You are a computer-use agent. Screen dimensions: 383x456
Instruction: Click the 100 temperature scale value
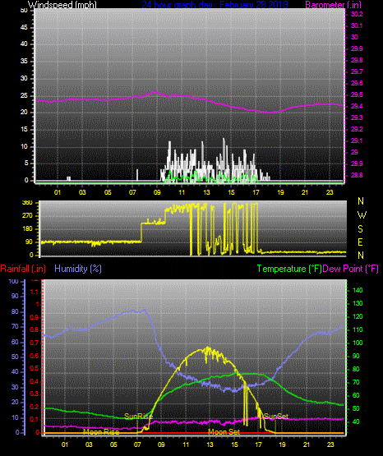(x=358, y=343)
